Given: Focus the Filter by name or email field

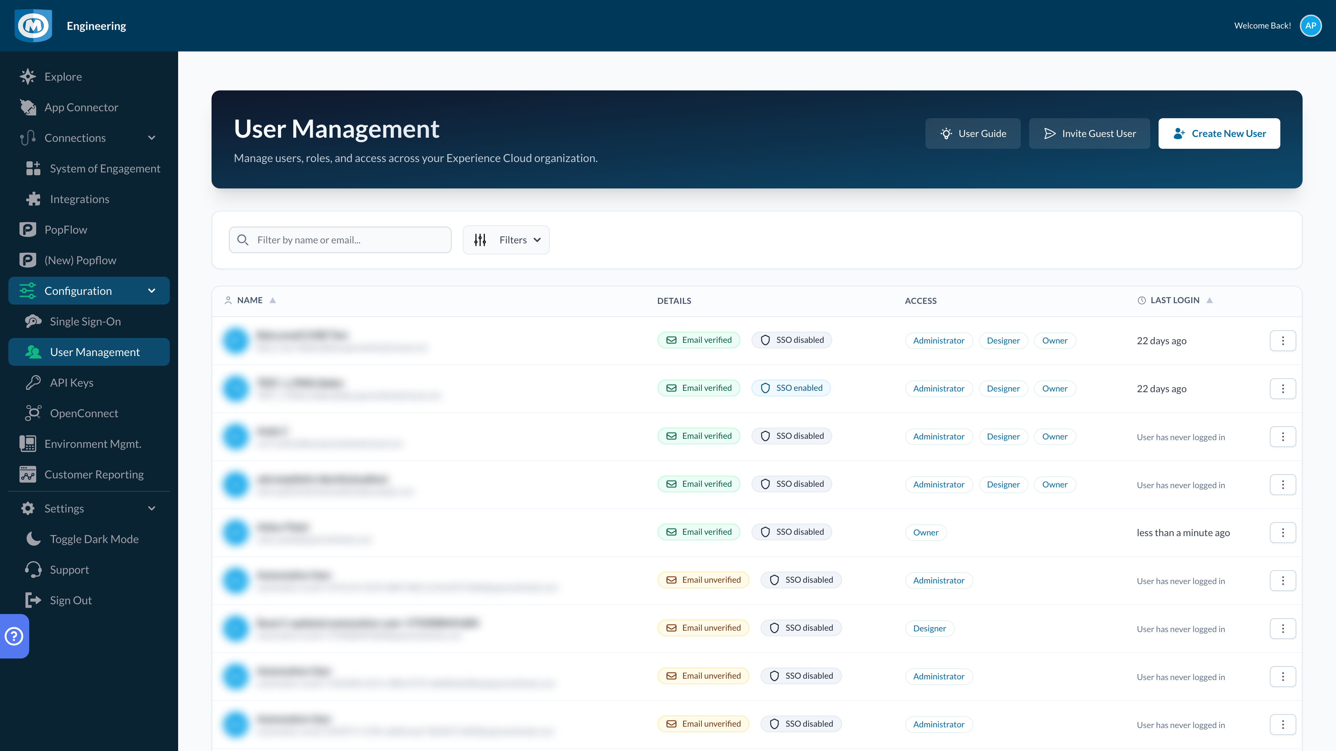Looking at the screenshot, I should [x=340, y=240].
